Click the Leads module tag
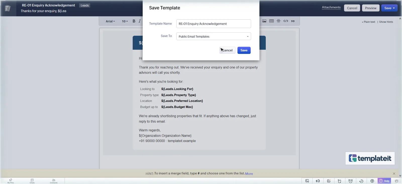Screen dimensions: 402x184 click(x=85, y=6)
